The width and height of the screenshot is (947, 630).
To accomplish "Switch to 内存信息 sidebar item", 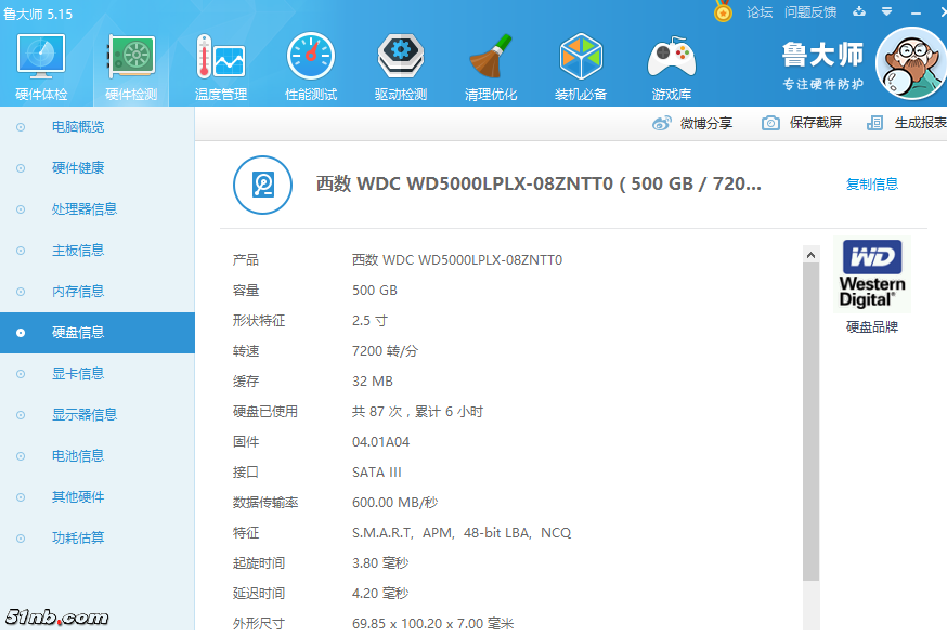I will point(78,292).
